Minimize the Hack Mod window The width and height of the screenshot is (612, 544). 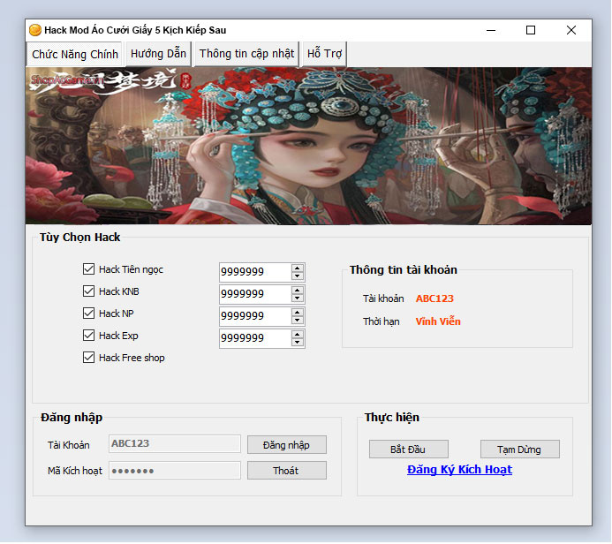(491, 30)
